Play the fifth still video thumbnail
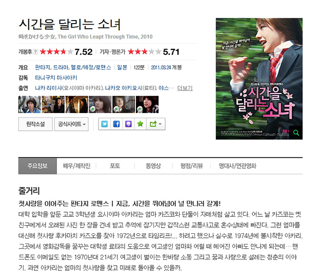Viewport: 318px width, 280px height. click(x=124, y=104)
